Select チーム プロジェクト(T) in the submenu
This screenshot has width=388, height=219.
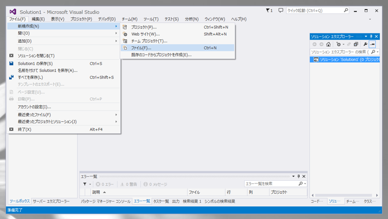point(178,41)
